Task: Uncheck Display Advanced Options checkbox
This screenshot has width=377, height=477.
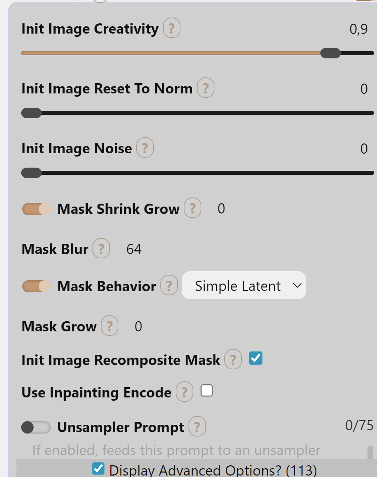Action: (x=98, y=469)
